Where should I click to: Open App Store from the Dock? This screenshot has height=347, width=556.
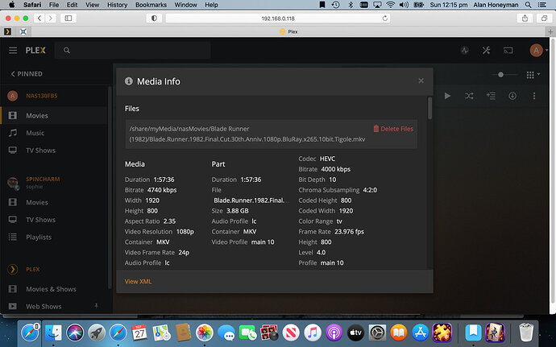coord(421,333)
